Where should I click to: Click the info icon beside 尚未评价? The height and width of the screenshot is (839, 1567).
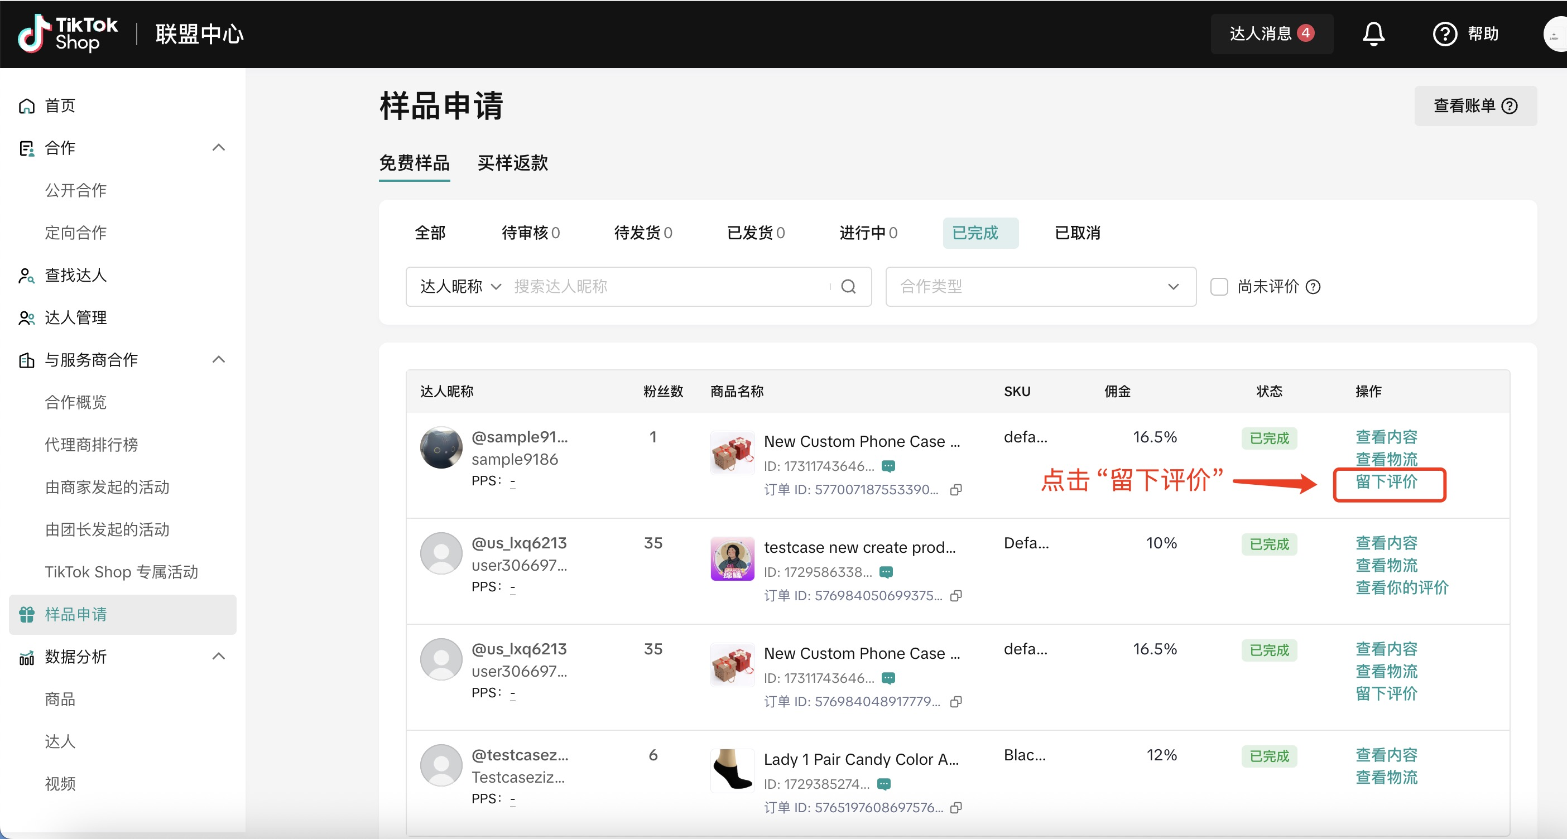click(1313, 286)
